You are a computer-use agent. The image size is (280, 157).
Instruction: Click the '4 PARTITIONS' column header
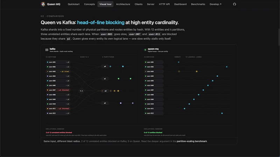108,57
